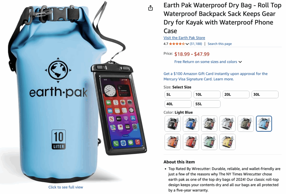Choose the dark blue bag color swatch
Viewport: 286px width, 194px height.
(x=191, y=124)
